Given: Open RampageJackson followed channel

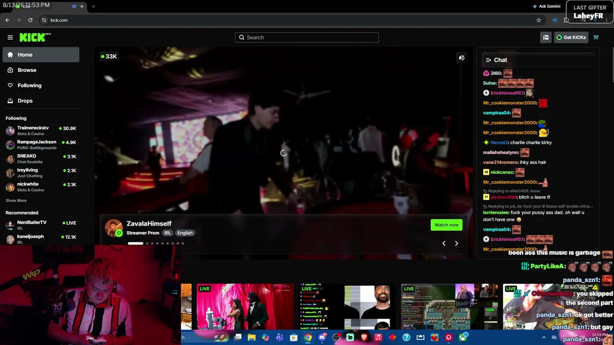Looking at the screenshot, I should (41, 145).
